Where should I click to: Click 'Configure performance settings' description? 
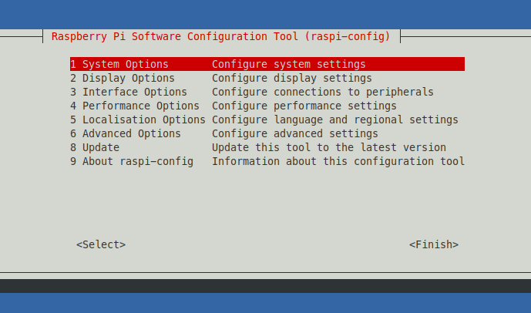304,106
